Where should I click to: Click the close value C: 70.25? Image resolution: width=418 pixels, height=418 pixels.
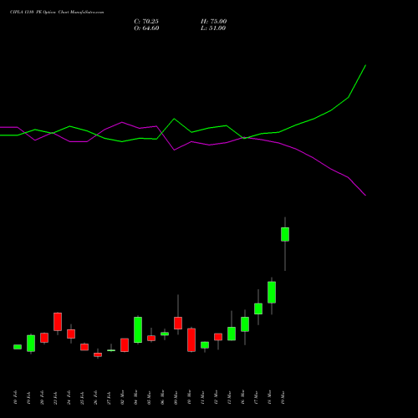point(146,22)
